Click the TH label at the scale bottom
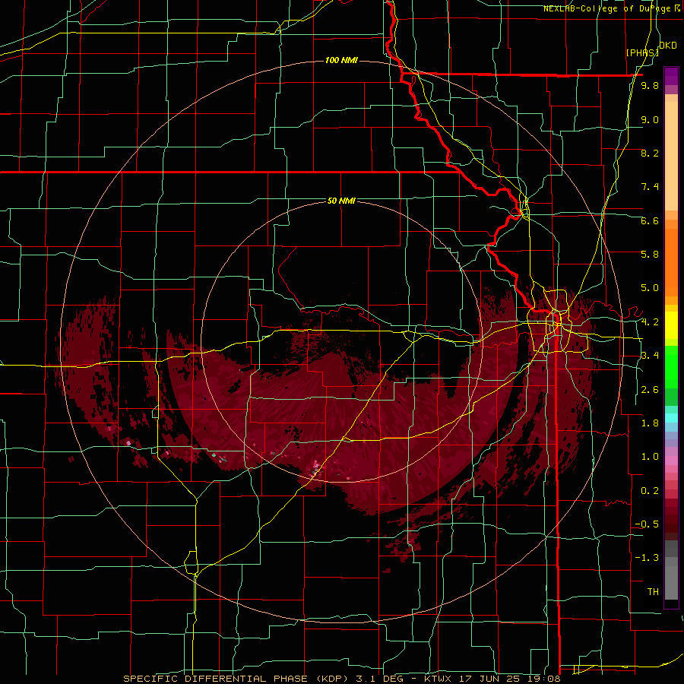Screen dimensions: 684x684 (x=653, y=591)
